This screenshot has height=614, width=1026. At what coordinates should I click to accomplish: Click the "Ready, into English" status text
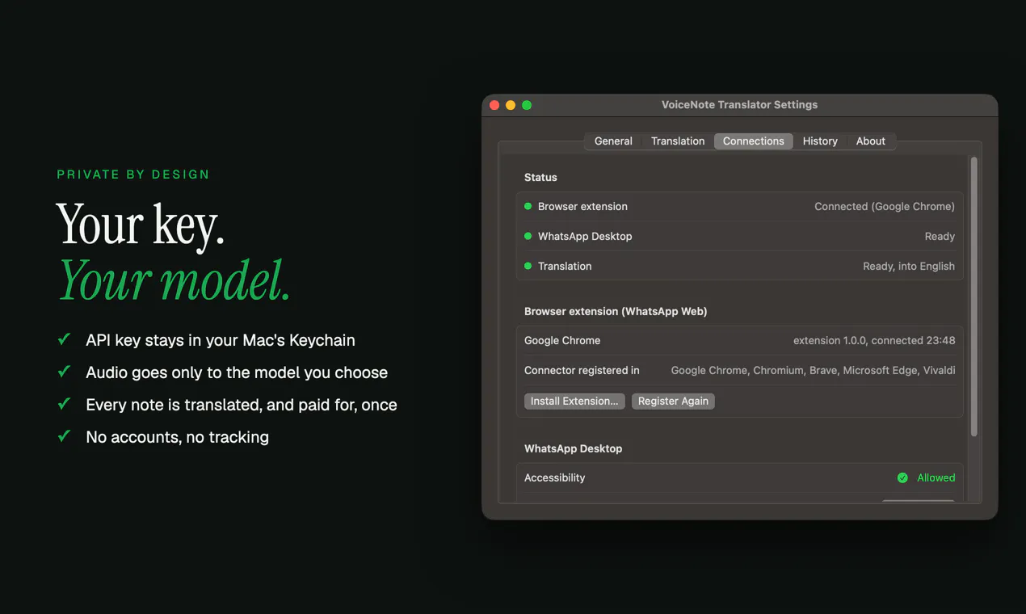tap(909, 266)
